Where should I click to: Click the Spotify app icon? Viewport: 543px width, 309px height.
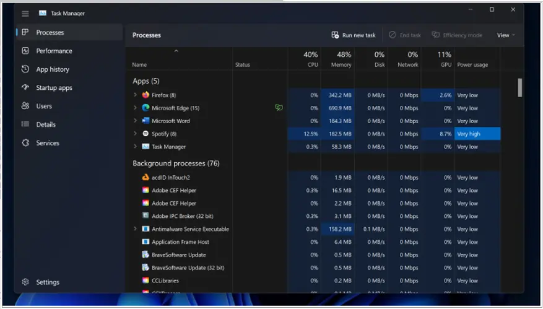(x=146, y=133)
